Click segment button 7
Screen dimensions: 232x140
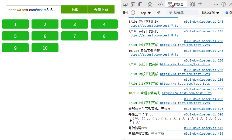pos(75,36)
